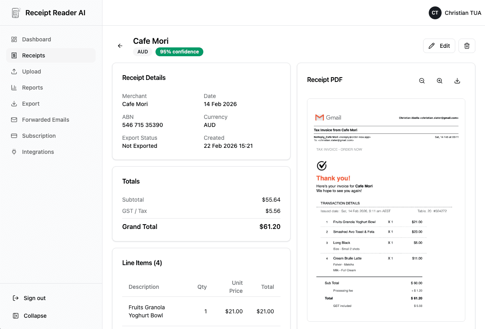
Task: Download the receipt PDF
Action: (x=457, y=81)
